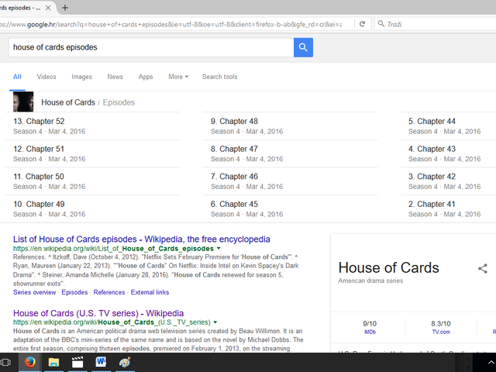496x372 pixels.
Task: Open Search tools options
Action: tap(219, 77)
